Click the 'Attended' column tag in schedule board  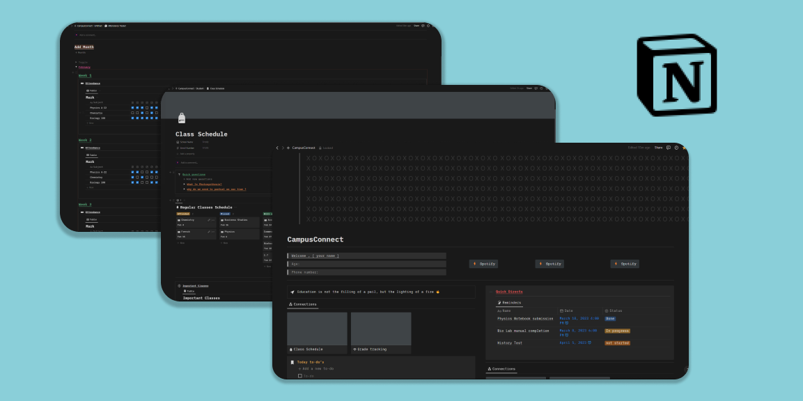pyautogui.click(x=183, y=214)
